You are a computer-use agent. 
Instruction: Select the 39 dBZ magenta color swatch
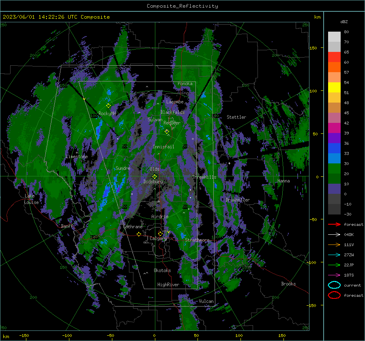[x=334, y=128]
